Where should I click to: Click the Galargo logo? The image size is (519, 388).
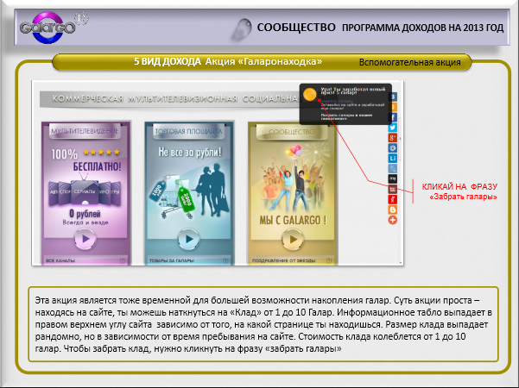[x=49, y=27]
